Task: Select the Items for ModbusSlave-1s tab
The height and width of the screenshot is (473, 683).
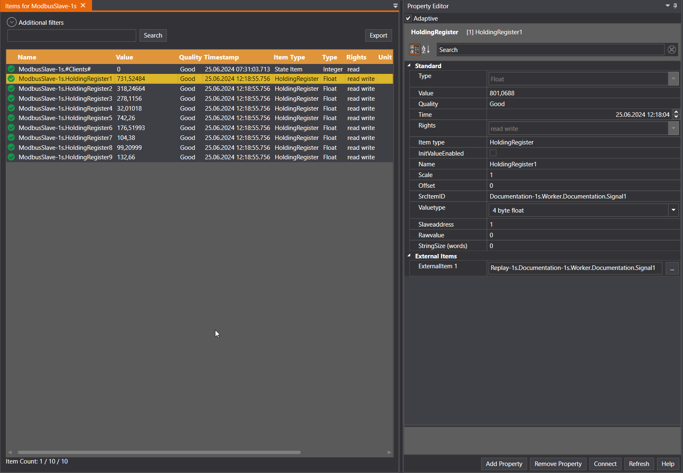Action: click(40, 6)
